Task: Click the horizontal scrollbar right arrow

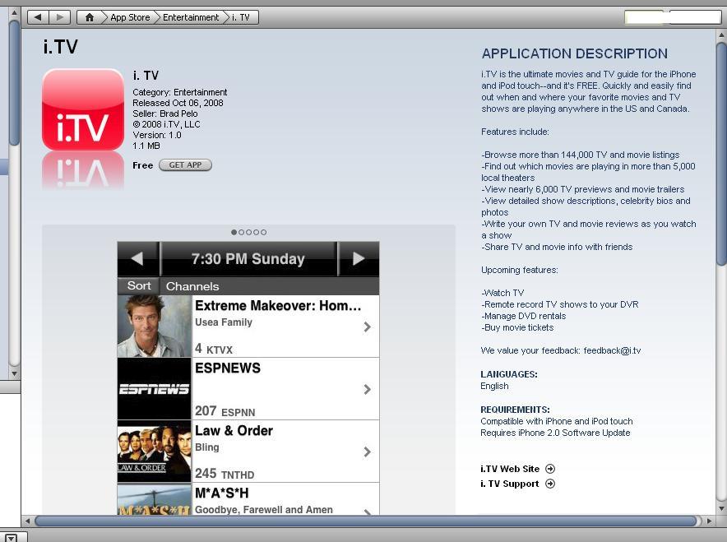Action: point(709,521)
